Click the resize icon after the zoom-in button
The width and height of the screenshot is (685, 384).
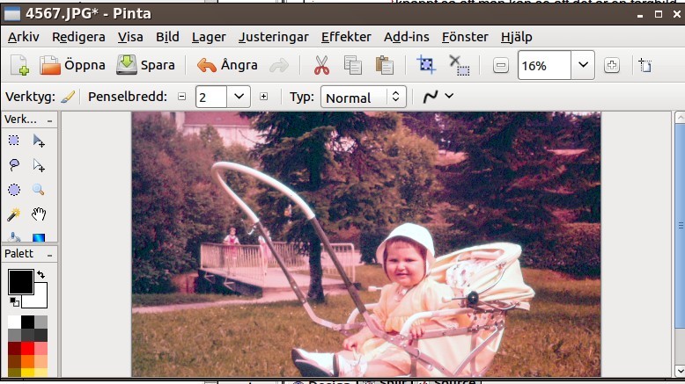(x=645, y=65)
